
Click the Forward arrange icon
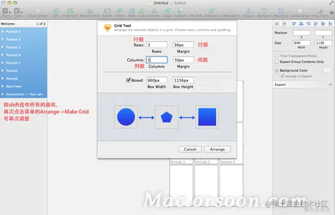[248, 11]
